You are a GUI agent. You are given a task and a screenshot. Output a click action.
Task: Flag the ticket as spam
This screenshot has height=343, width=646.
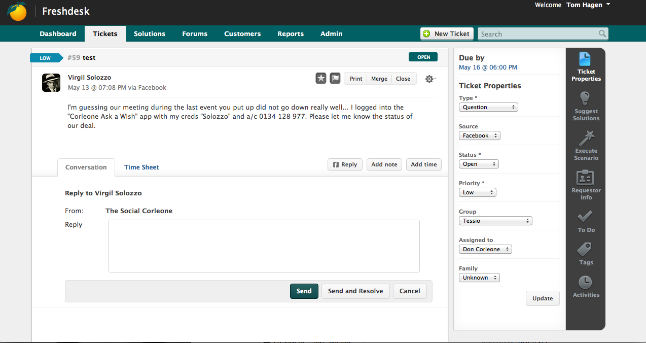tap(335, 78)
